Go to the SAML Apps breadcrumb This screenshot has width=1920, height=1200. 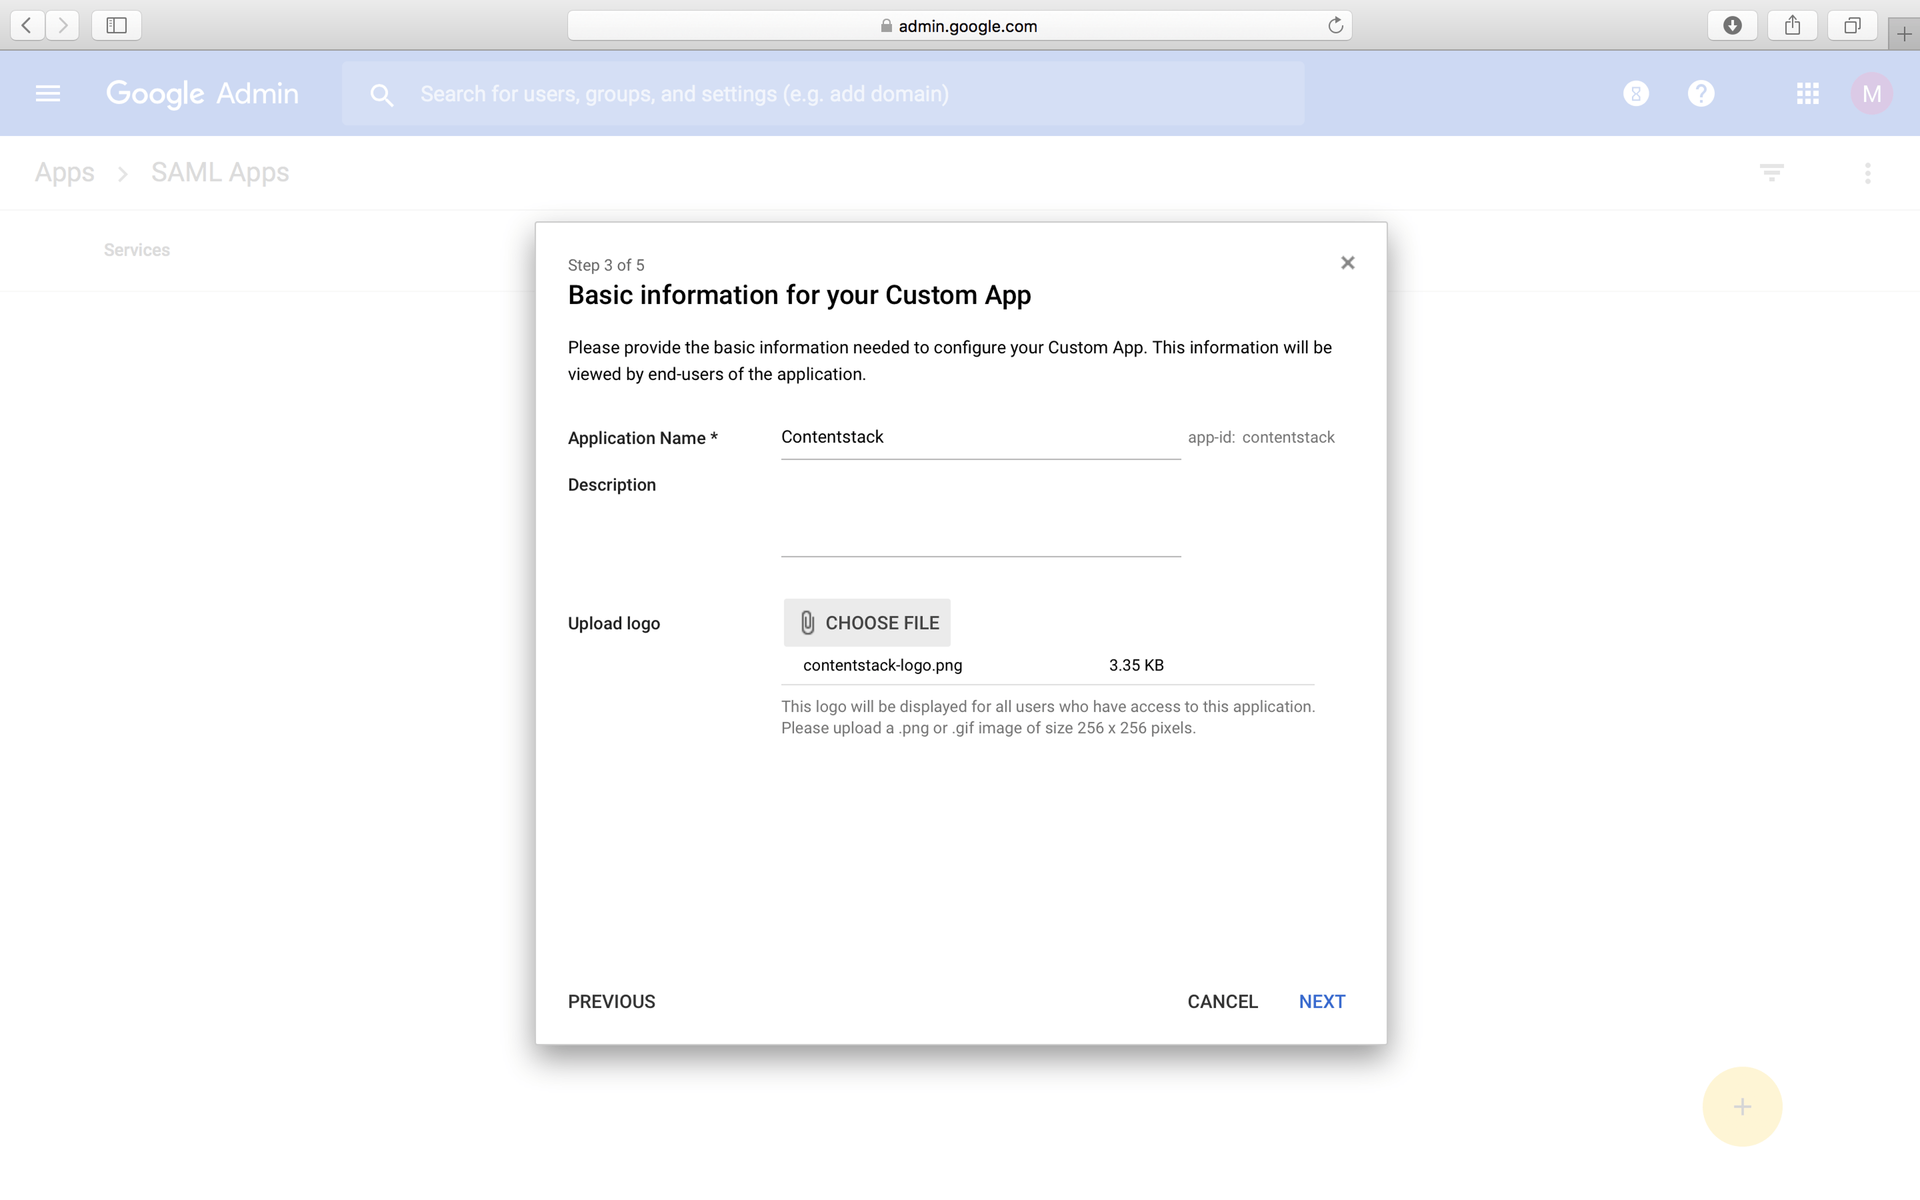click(x=220, y=172)
